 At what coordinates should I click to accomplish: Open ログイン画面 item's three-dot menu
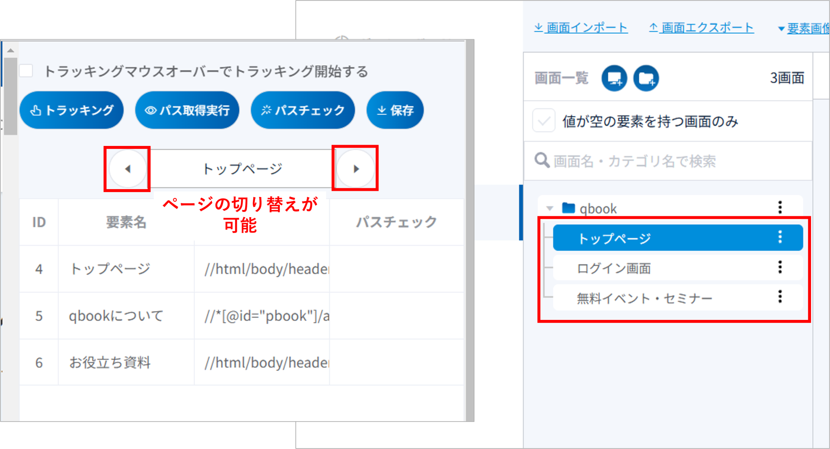[780, 267]
